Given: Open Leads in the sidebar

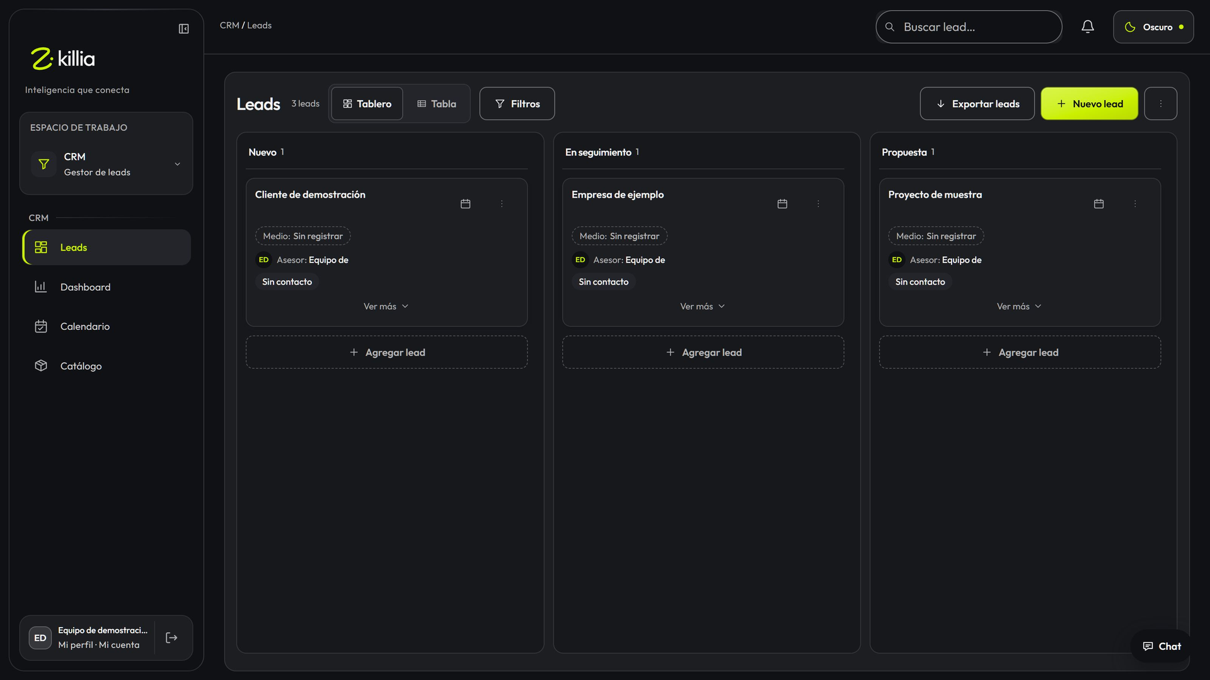Looking at the screenshot, I should 107,247.
